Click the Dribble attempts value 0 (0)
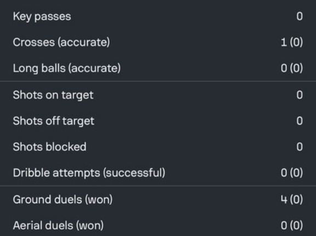This screenshot has width=316, height=236. point(292,172)
